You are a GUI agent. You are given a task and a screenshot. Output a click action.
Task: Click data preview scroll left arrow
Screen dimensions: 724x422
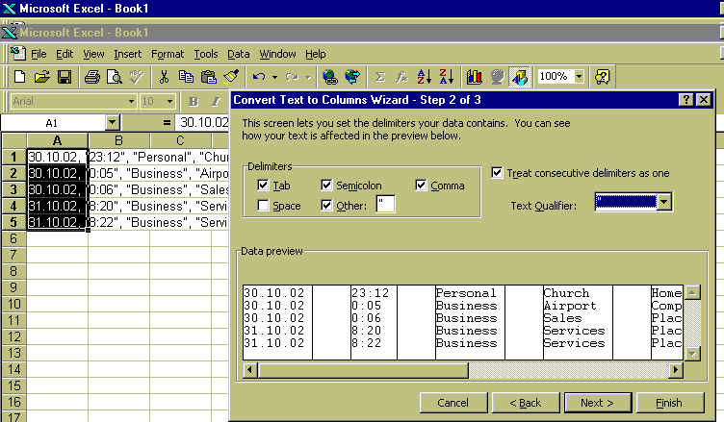click(x=250, y=369)
